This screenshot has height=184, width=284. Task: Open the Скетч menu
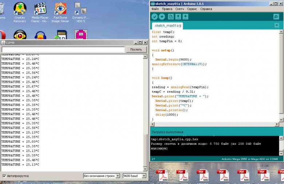click(180, 9)
